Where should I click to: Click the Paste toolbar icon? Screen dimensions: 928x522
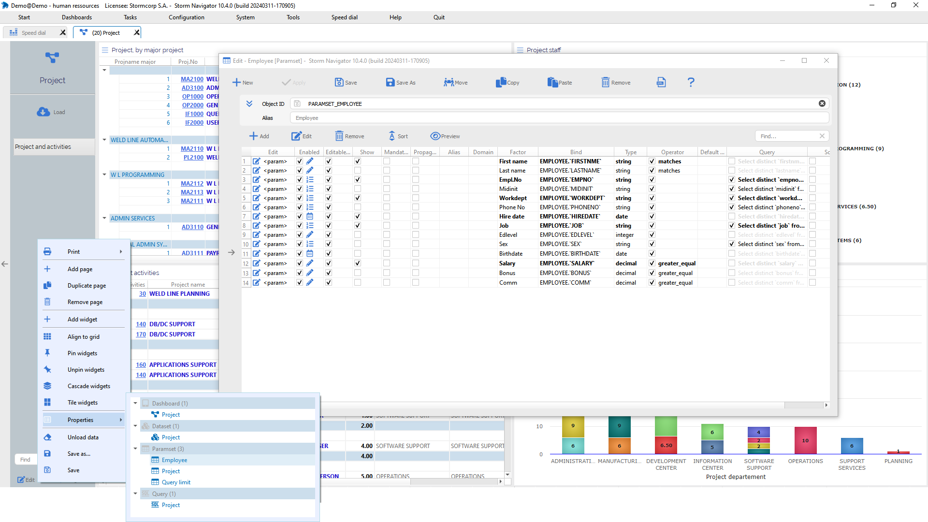552,83
